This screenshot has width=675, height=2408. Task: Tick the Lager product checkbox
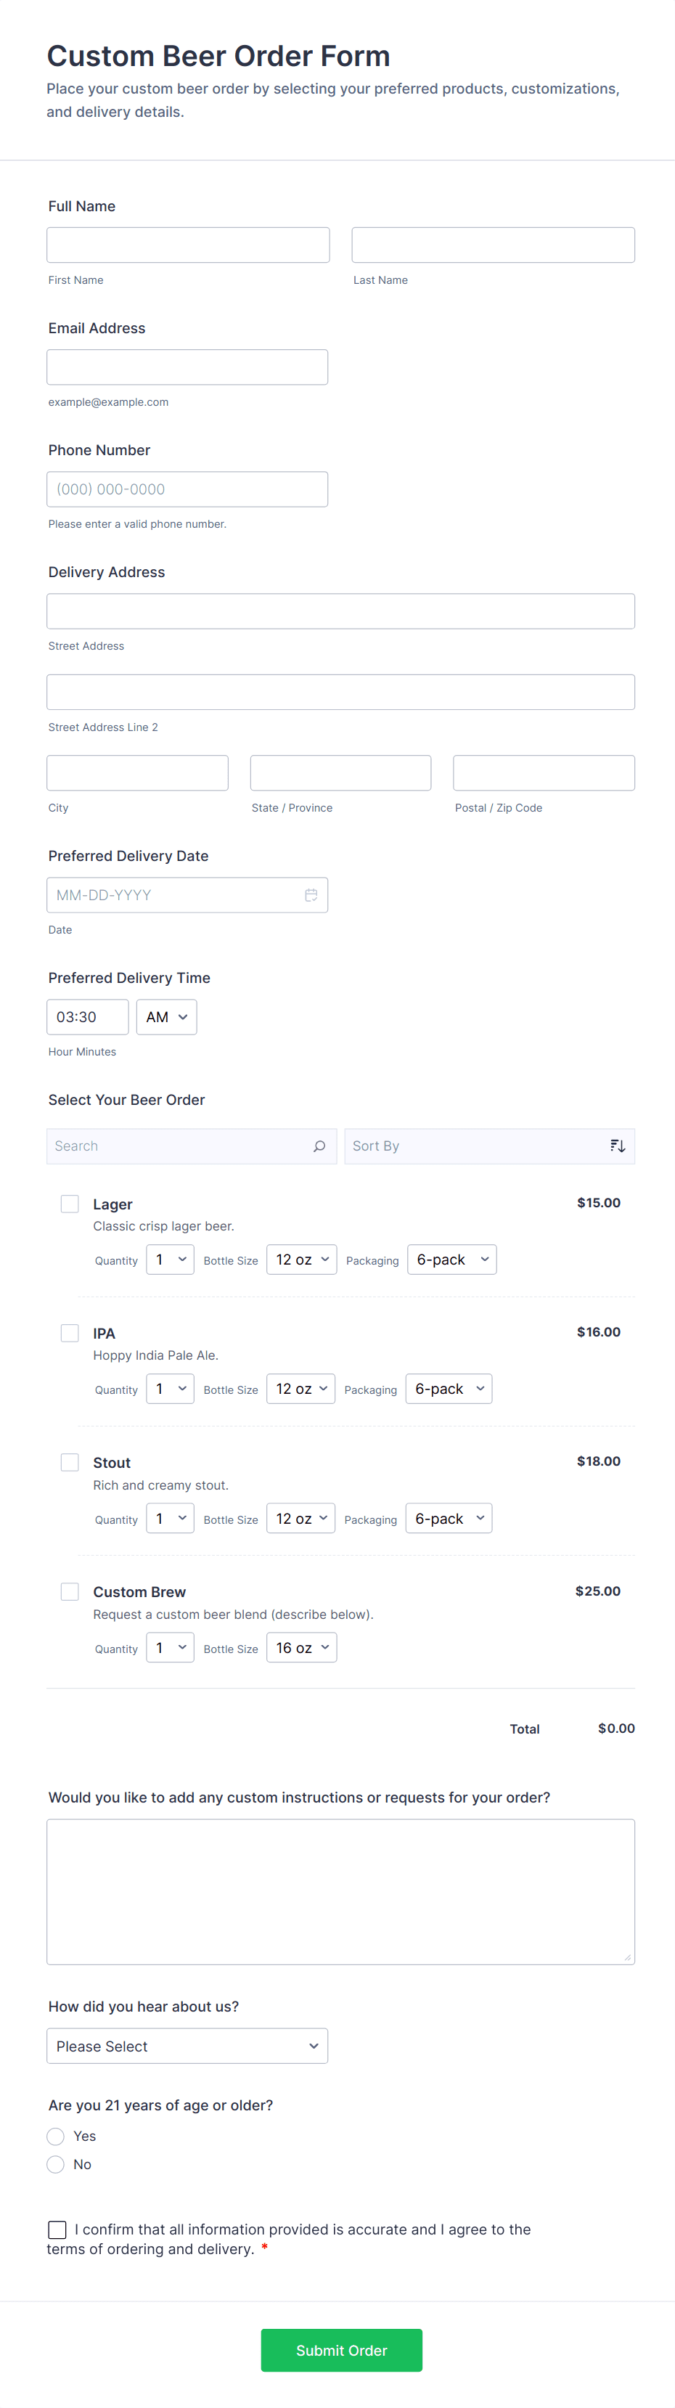[70, 1204]
